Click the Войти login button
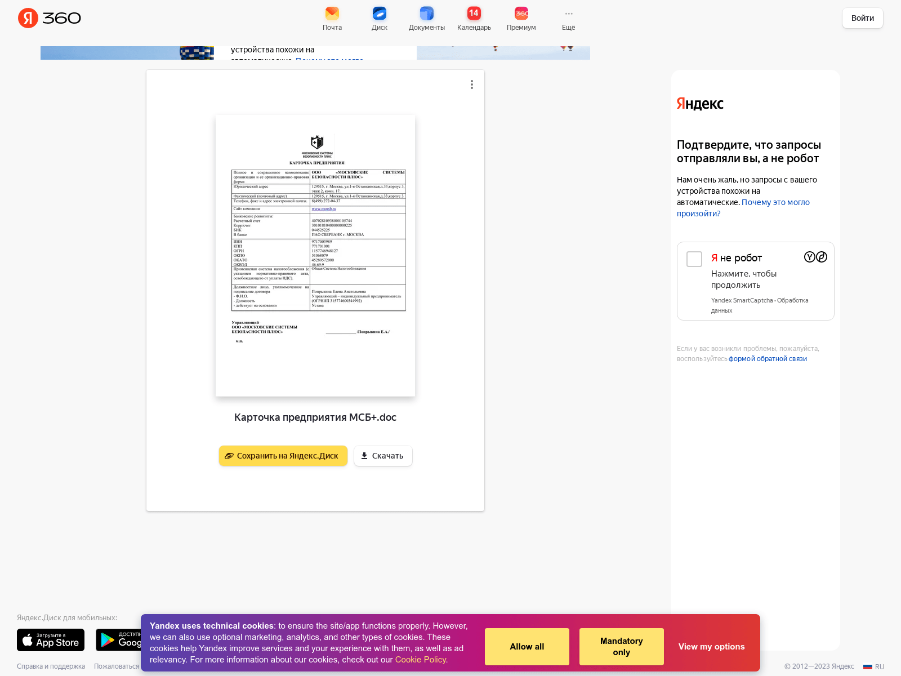The image size is (901, 676). click(x=863, y=18)
